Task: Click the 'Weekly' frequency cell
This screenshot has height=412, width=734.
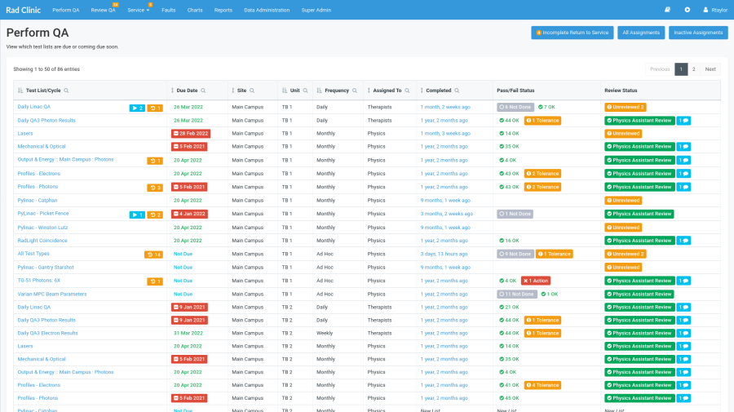Action: [325, 334]
